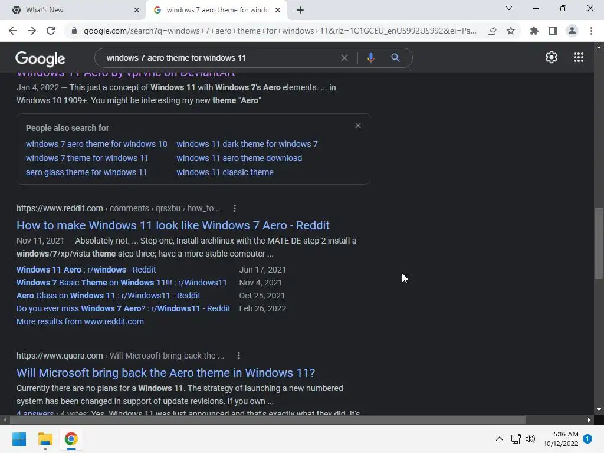Open volume control in tray
Screen dimensions: 604x453
pos(530,439)
